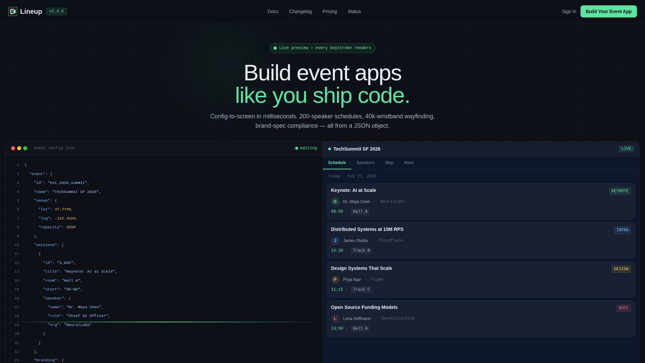Click the lng value -122.4194
This screenshot has height=363, width=645.
point(65,218)
